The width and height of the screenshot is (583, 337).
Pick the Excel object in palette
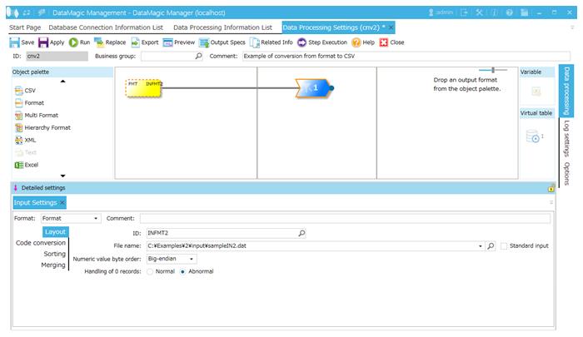26,165
